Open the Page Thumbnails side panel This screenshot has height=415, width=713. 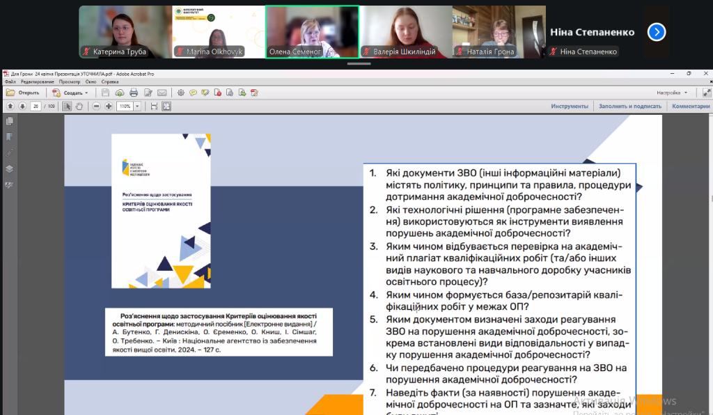click(9, 121)
